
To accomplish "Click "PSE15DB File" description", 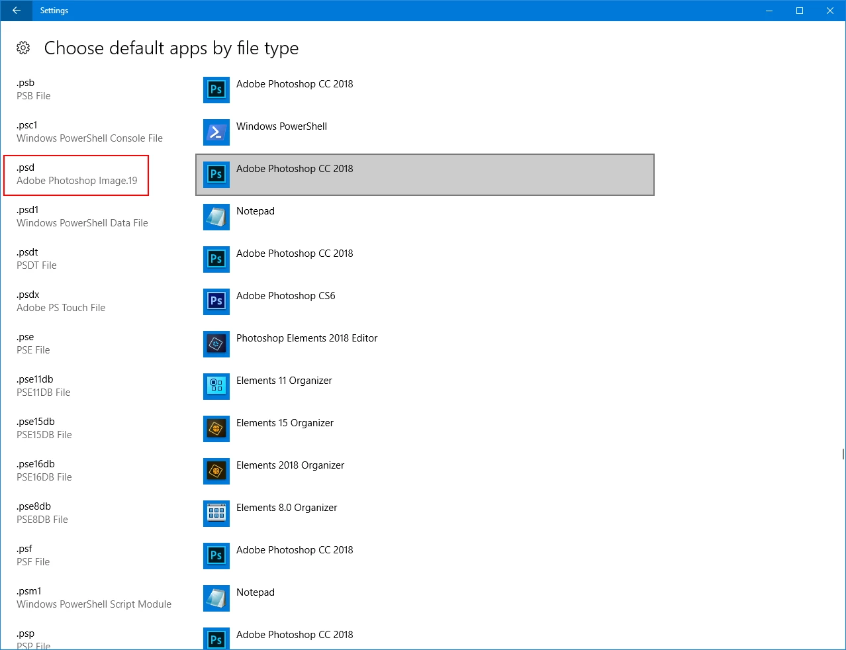I will pyautogui.click(x=44, y=435).
